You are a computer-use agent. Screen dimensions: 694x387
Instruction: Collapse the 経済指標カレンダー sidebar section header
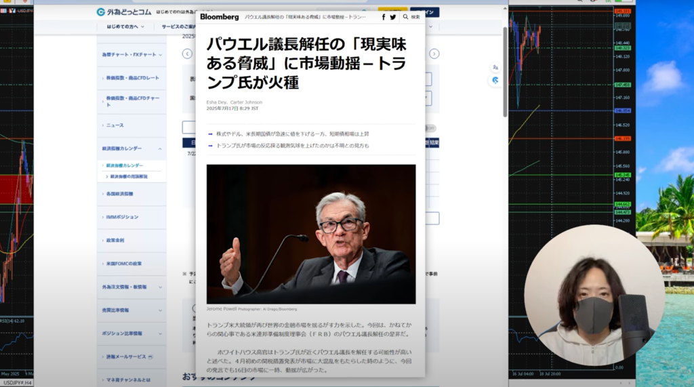coord(131,148)
